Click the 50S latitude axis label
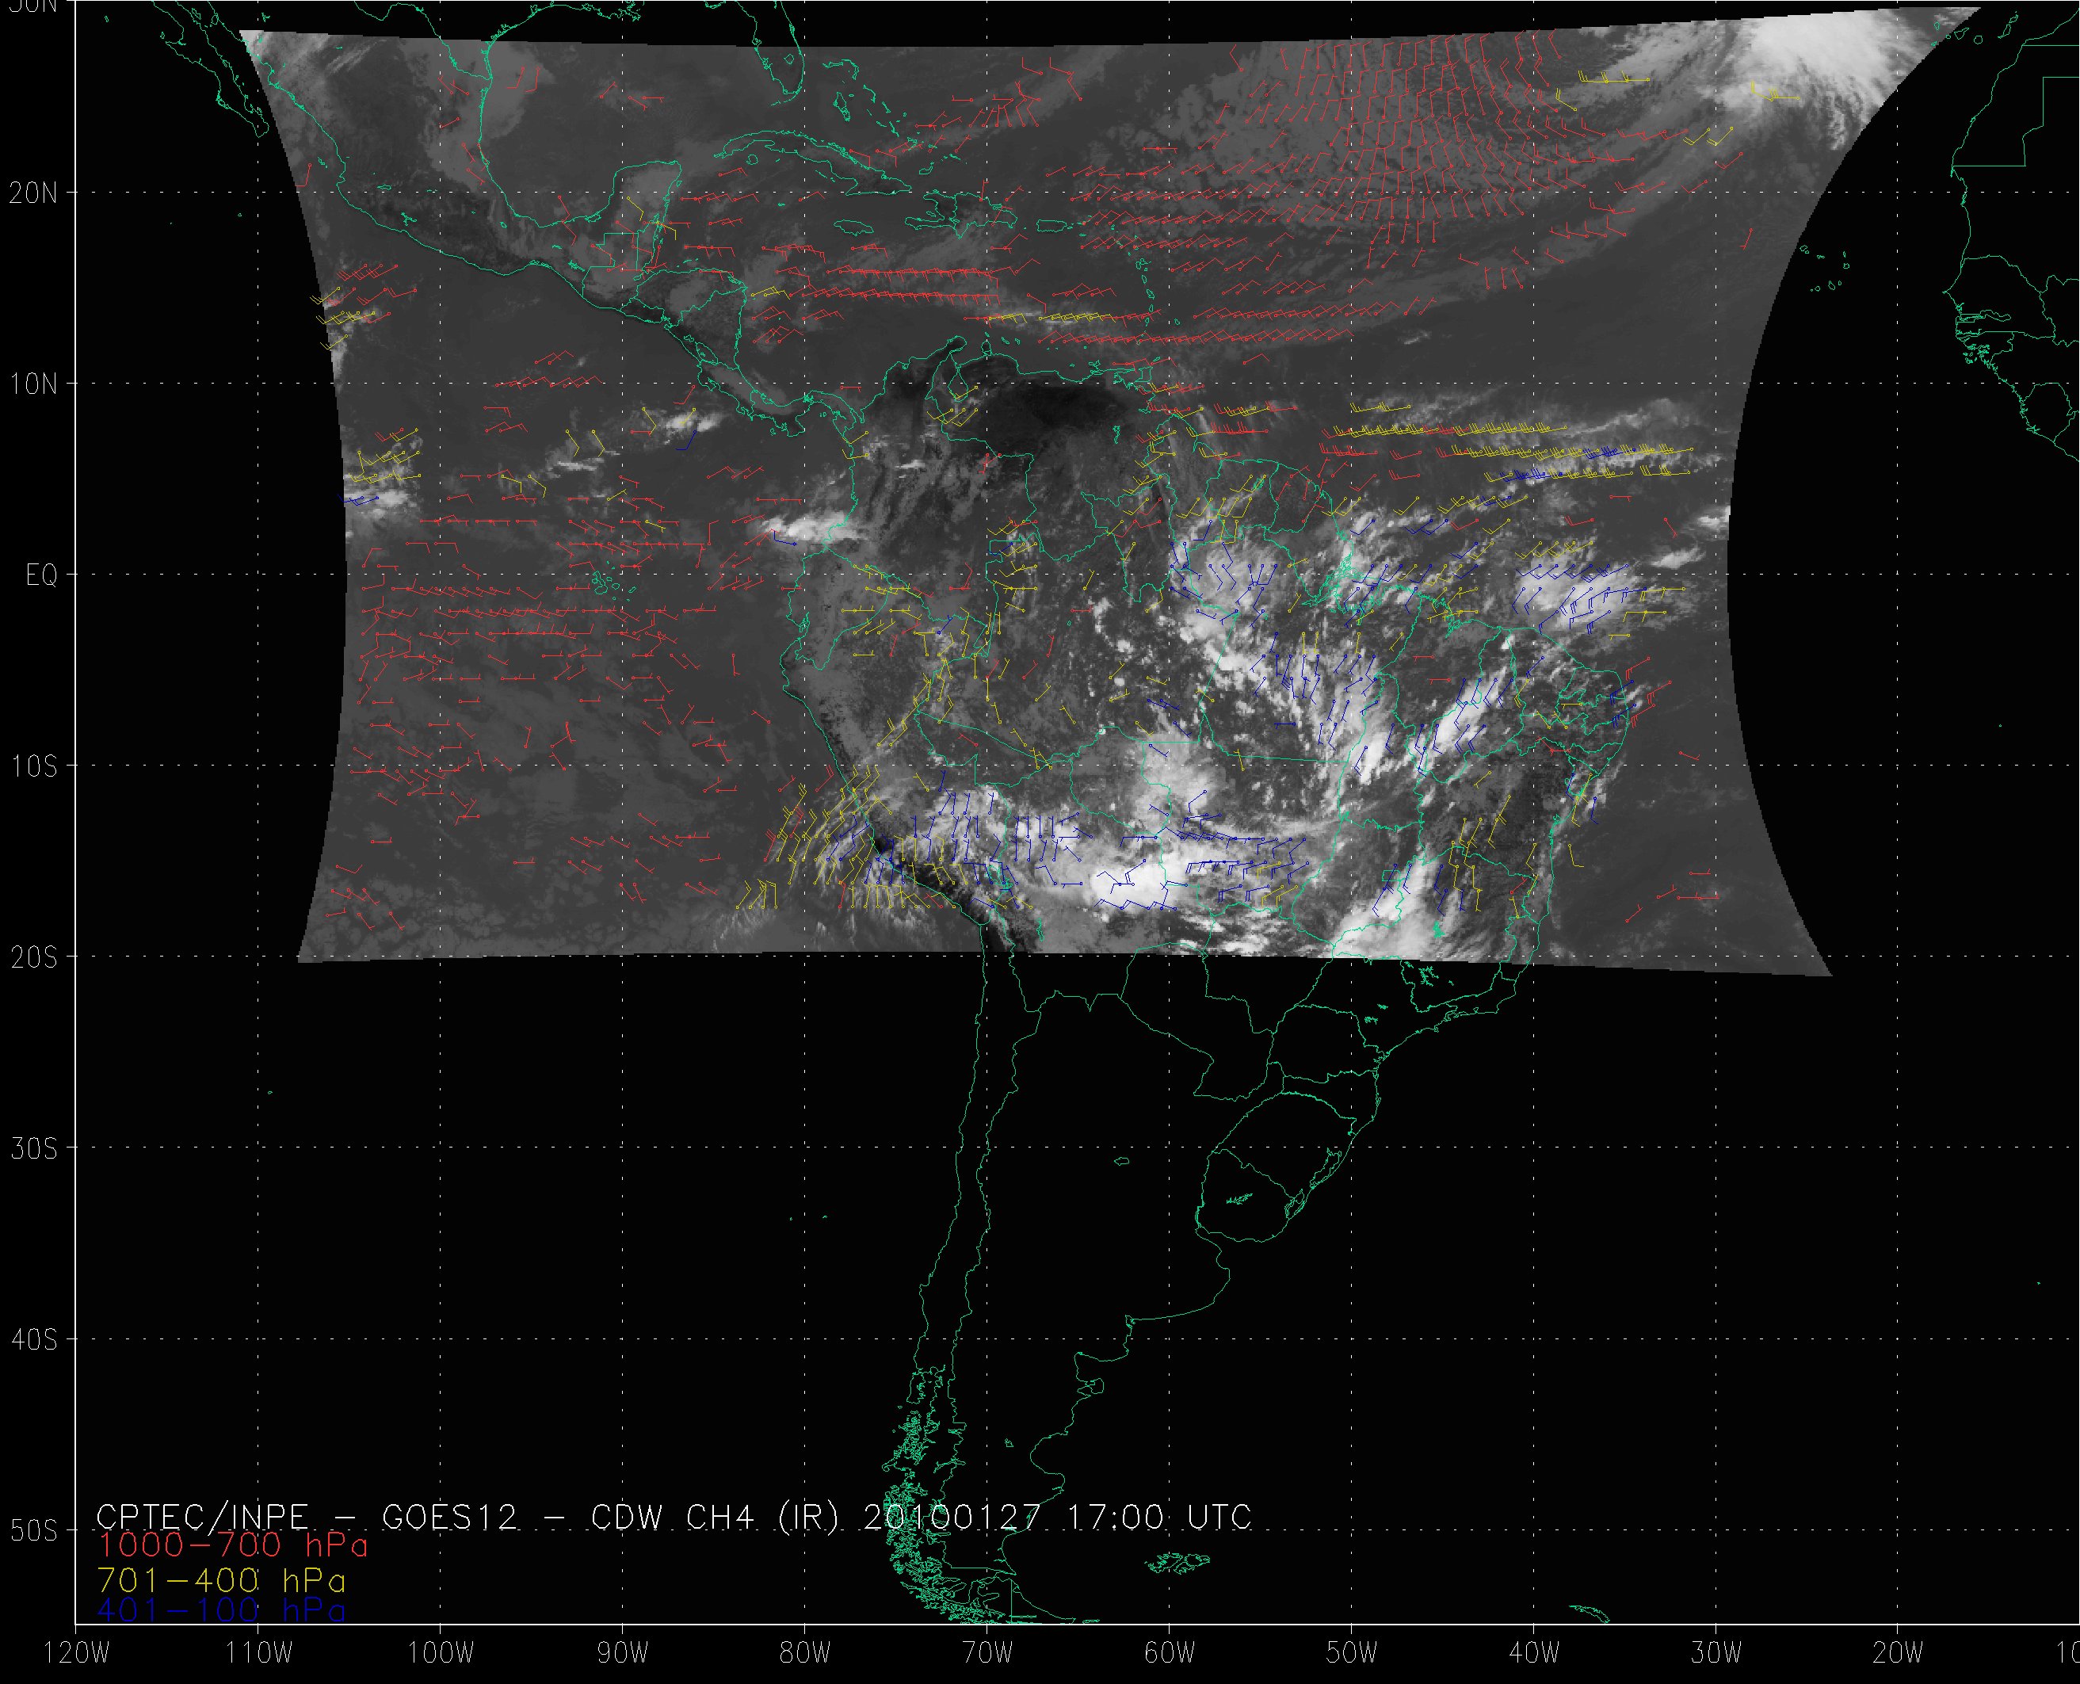 (33, 1532)
